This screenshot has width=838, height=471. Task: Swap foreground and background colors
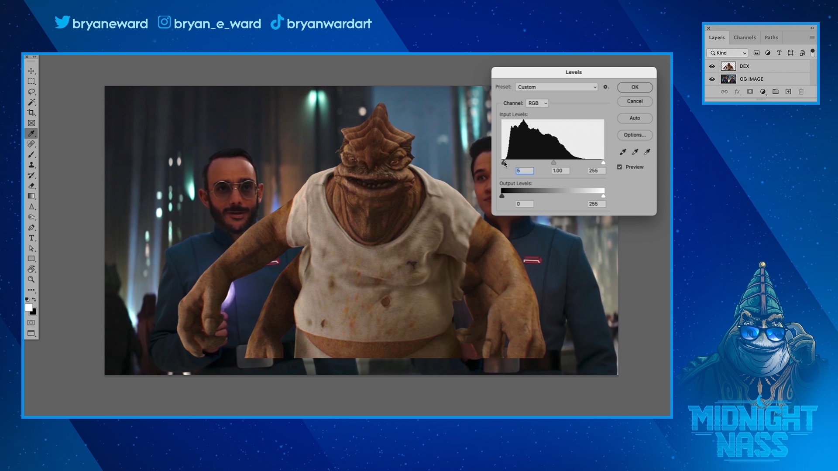[34, 300]
